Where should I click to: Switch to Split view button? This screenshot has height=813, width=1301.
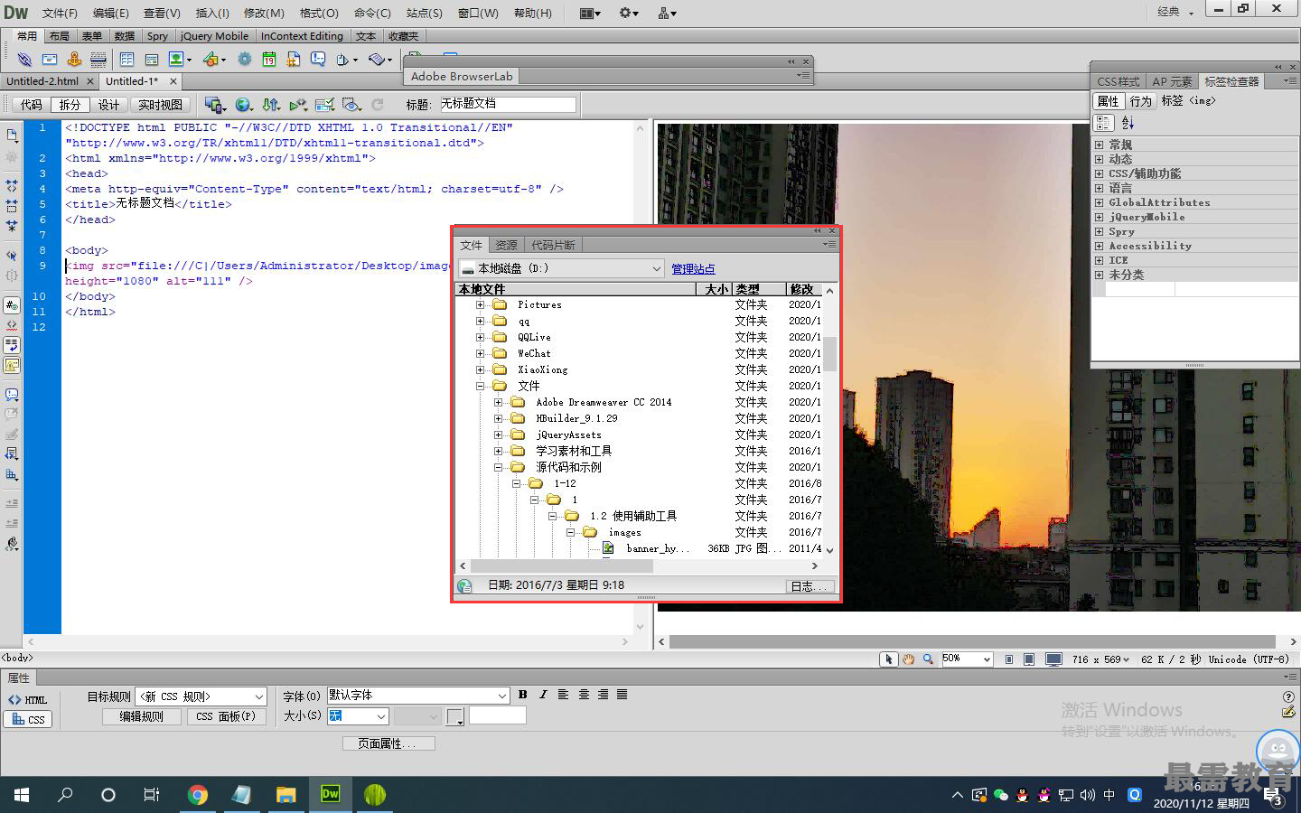70,105
